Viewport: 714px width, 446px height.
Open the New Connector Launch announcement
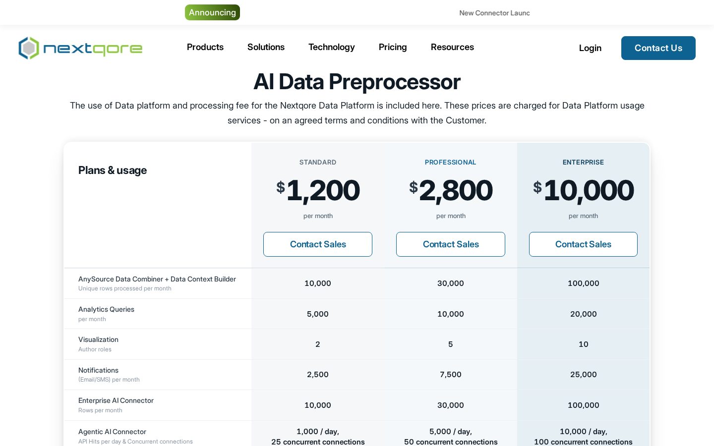(x=494, y=13)
